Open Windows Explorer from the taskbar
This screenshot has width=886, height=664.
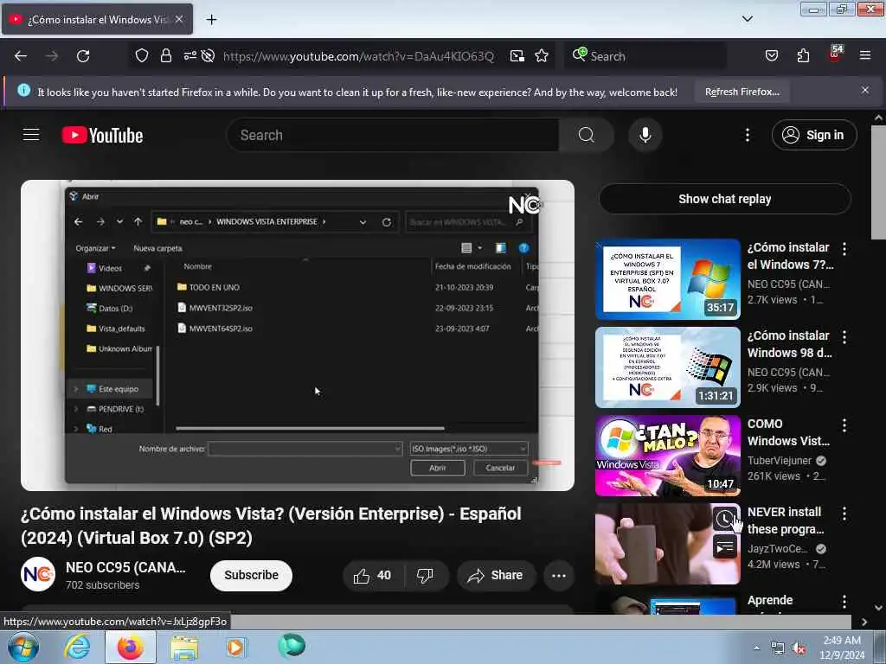click(184, 647)
